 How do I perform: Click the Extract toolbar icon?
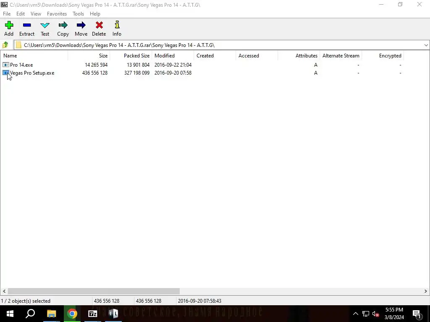click(27, 25)
